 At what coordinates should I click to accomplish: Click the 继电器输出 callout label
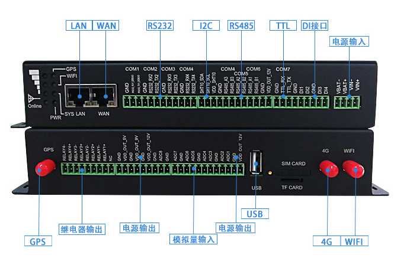(x=82, y=229)
